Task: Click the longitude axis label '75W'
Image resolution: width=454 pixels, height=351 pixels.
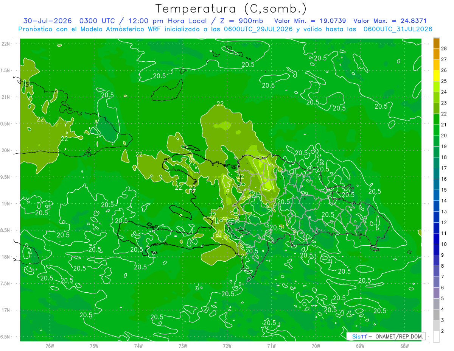Action: pyautogui.click(x=94, y=346)
